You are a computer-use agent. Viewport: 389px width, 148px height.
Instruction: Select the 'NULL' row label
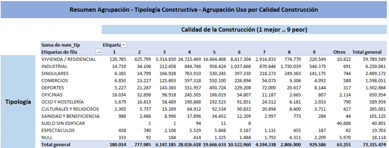tap(47, 138)
